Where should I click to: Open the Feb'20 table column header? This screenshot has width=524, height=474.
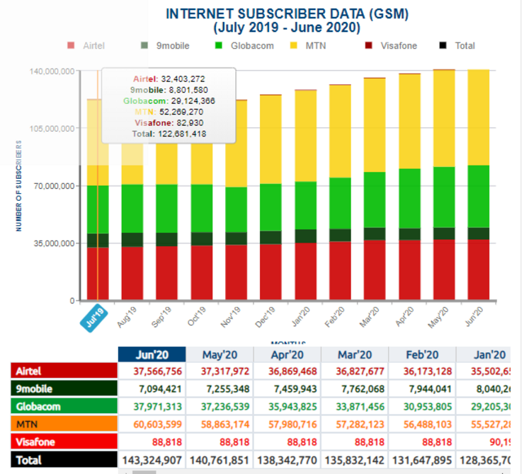(423, 354)
